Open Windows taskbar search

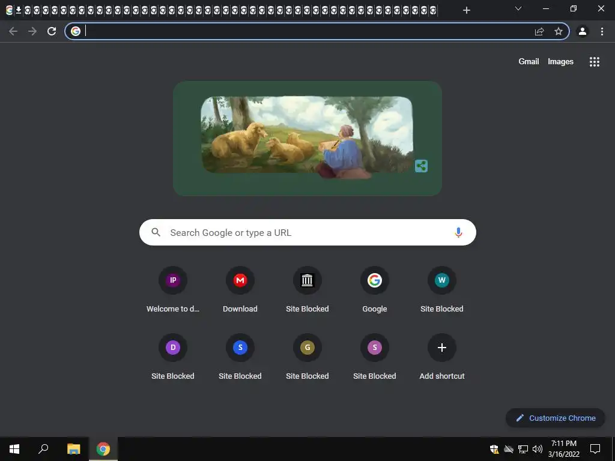click(x=43, y=449)
